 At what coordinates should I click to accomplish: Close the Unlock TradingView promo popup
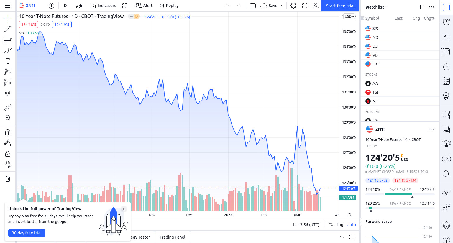[x=124, y=209]
